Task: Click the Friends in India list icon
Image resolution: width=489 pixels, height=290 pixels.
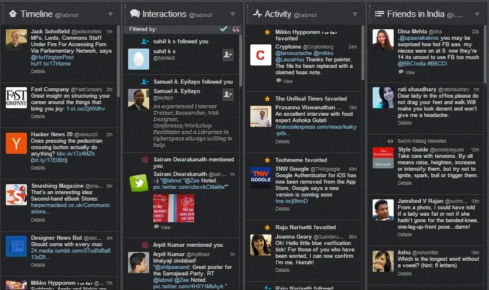Action: pos(379,13)
